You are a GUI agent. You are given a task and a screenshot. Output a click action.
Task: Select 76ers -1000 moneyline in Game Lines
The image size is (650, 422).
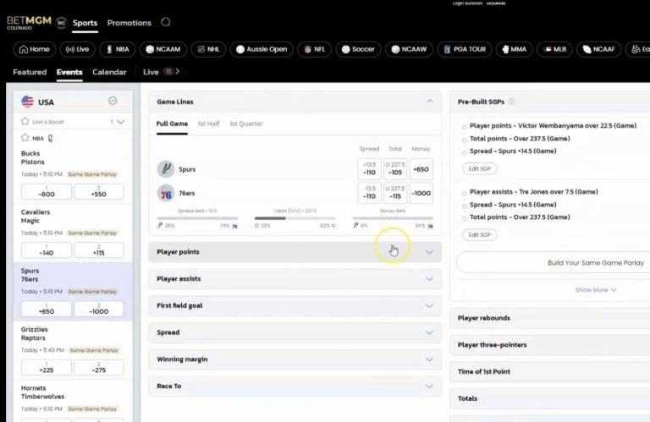[421, 193]
